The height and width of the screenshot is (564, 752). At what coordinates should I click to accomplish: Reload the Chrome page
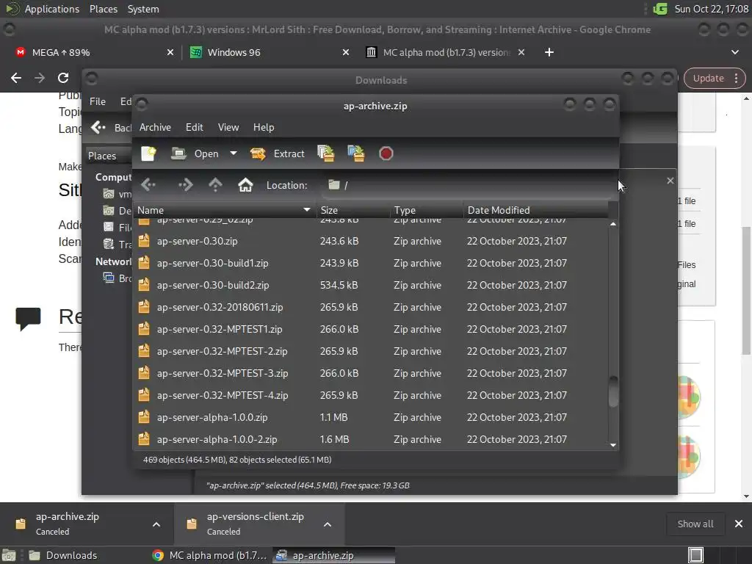coord(63,78)
